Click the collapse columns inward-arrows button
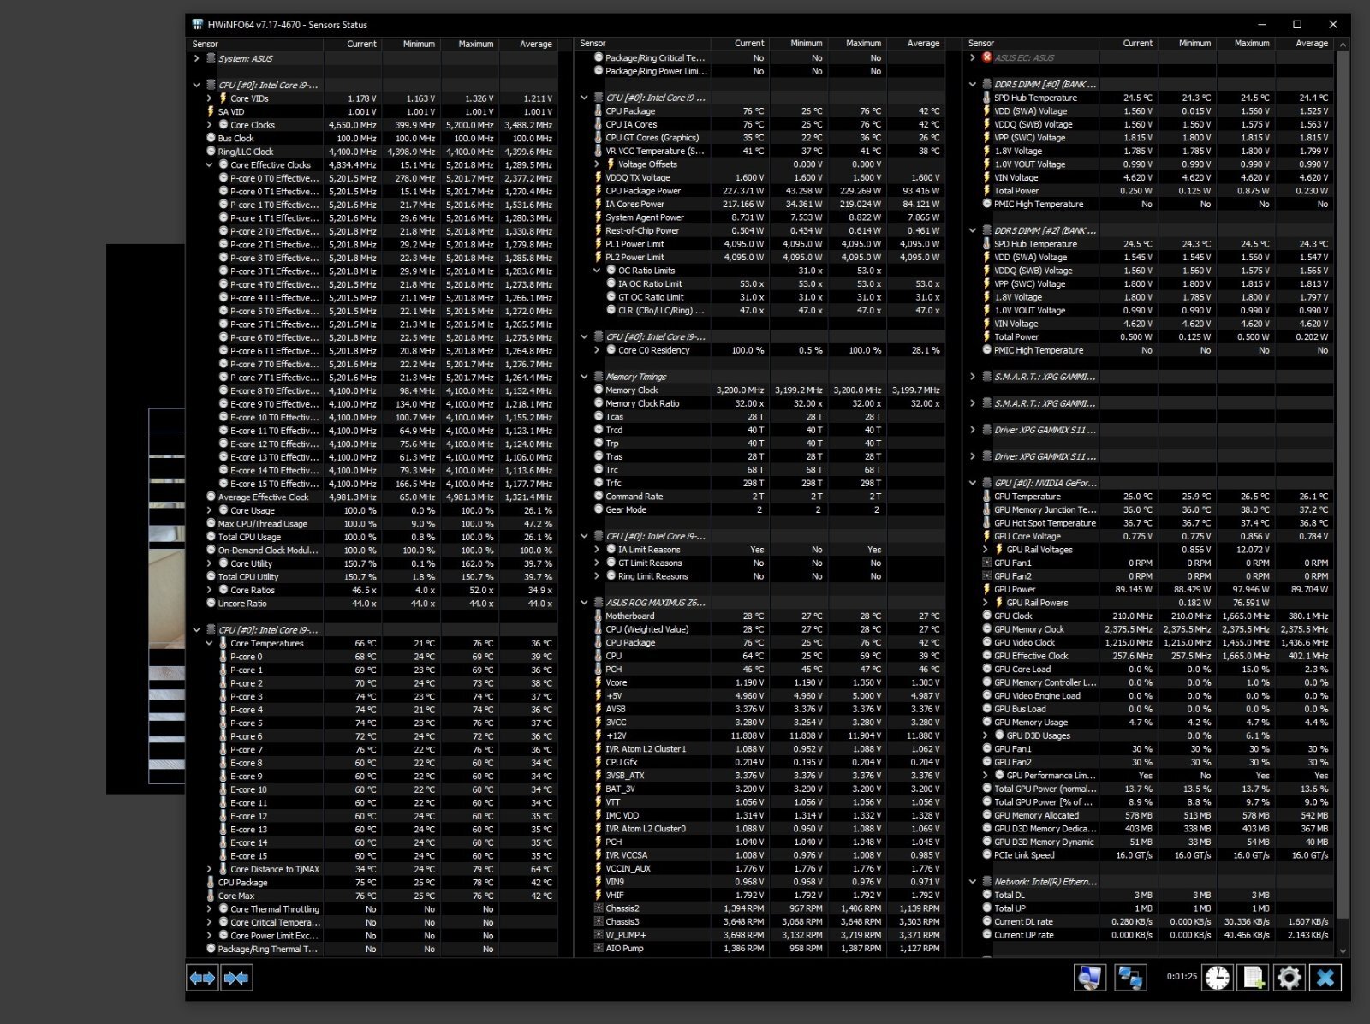This screenshot has width=1370, height=1024. pyautogui.click(x=236, y=977)
